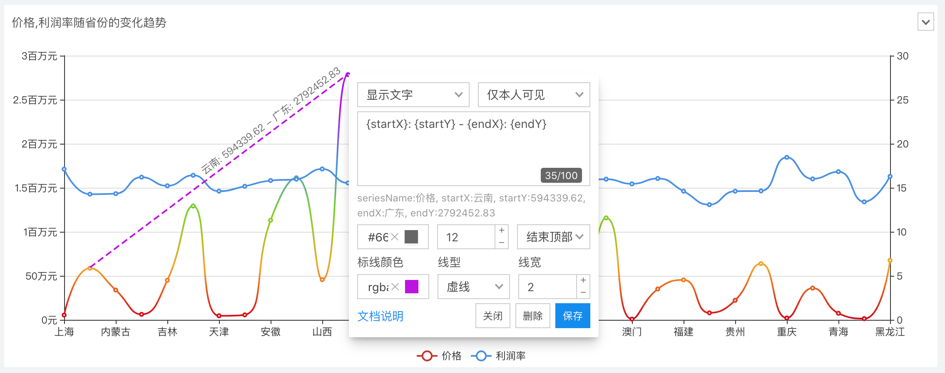Clear the marker line color with the X icon
This screenshot has width=945, height=373.
(x=395, y=287)
